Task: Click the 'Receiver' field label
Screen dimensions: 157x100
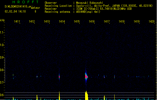Action: pyautogui.click(x=51, y=9)
